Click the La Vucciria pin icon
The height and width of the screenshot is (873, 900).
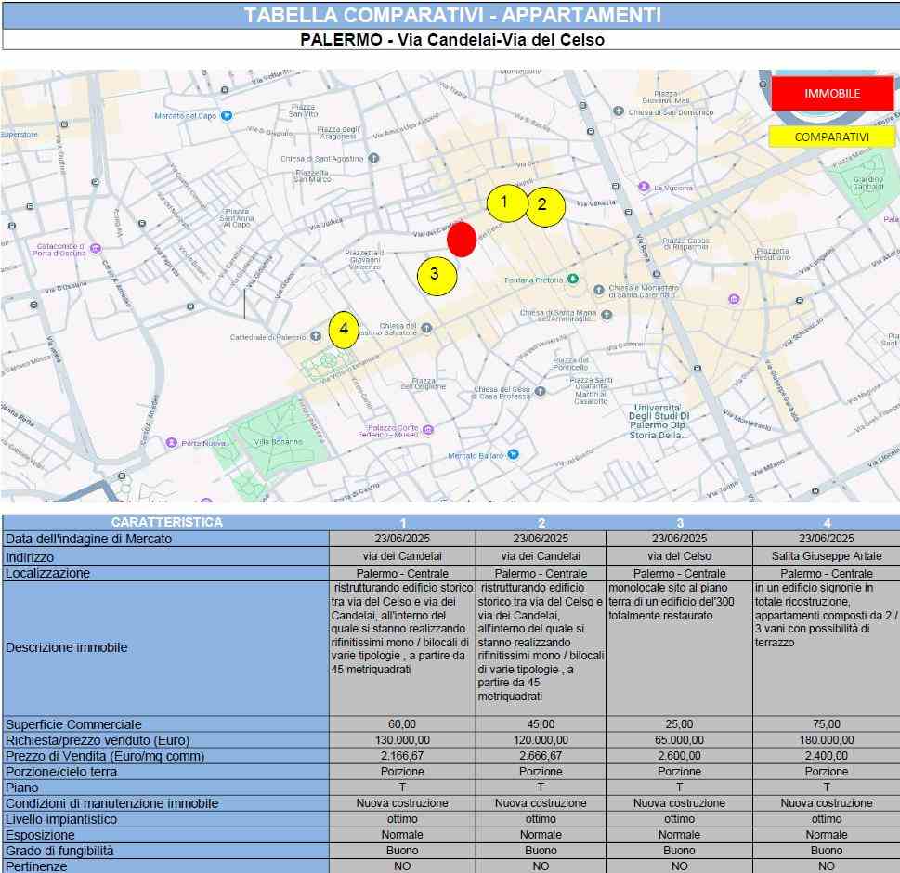point(644,187)
